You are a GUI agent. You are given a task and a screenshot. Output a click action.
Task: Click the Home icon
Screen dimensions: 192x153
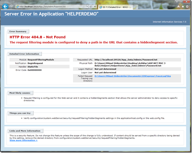coord(179,7)
